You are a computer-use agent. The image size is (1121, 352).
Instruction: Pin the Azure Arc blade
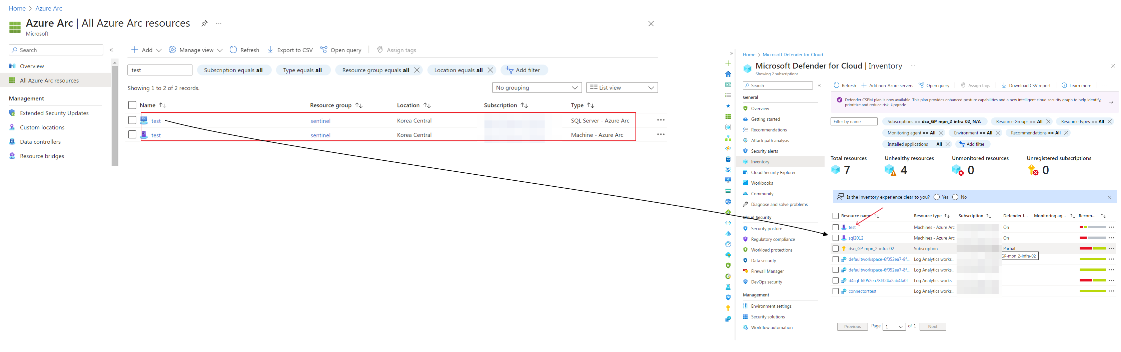pos(204,23)
